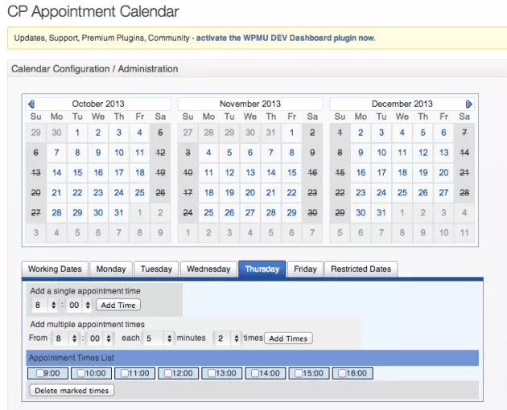Open the Restricted Dates tab
This screenshot has height=410, width=507.
click(x=361, y=269)
